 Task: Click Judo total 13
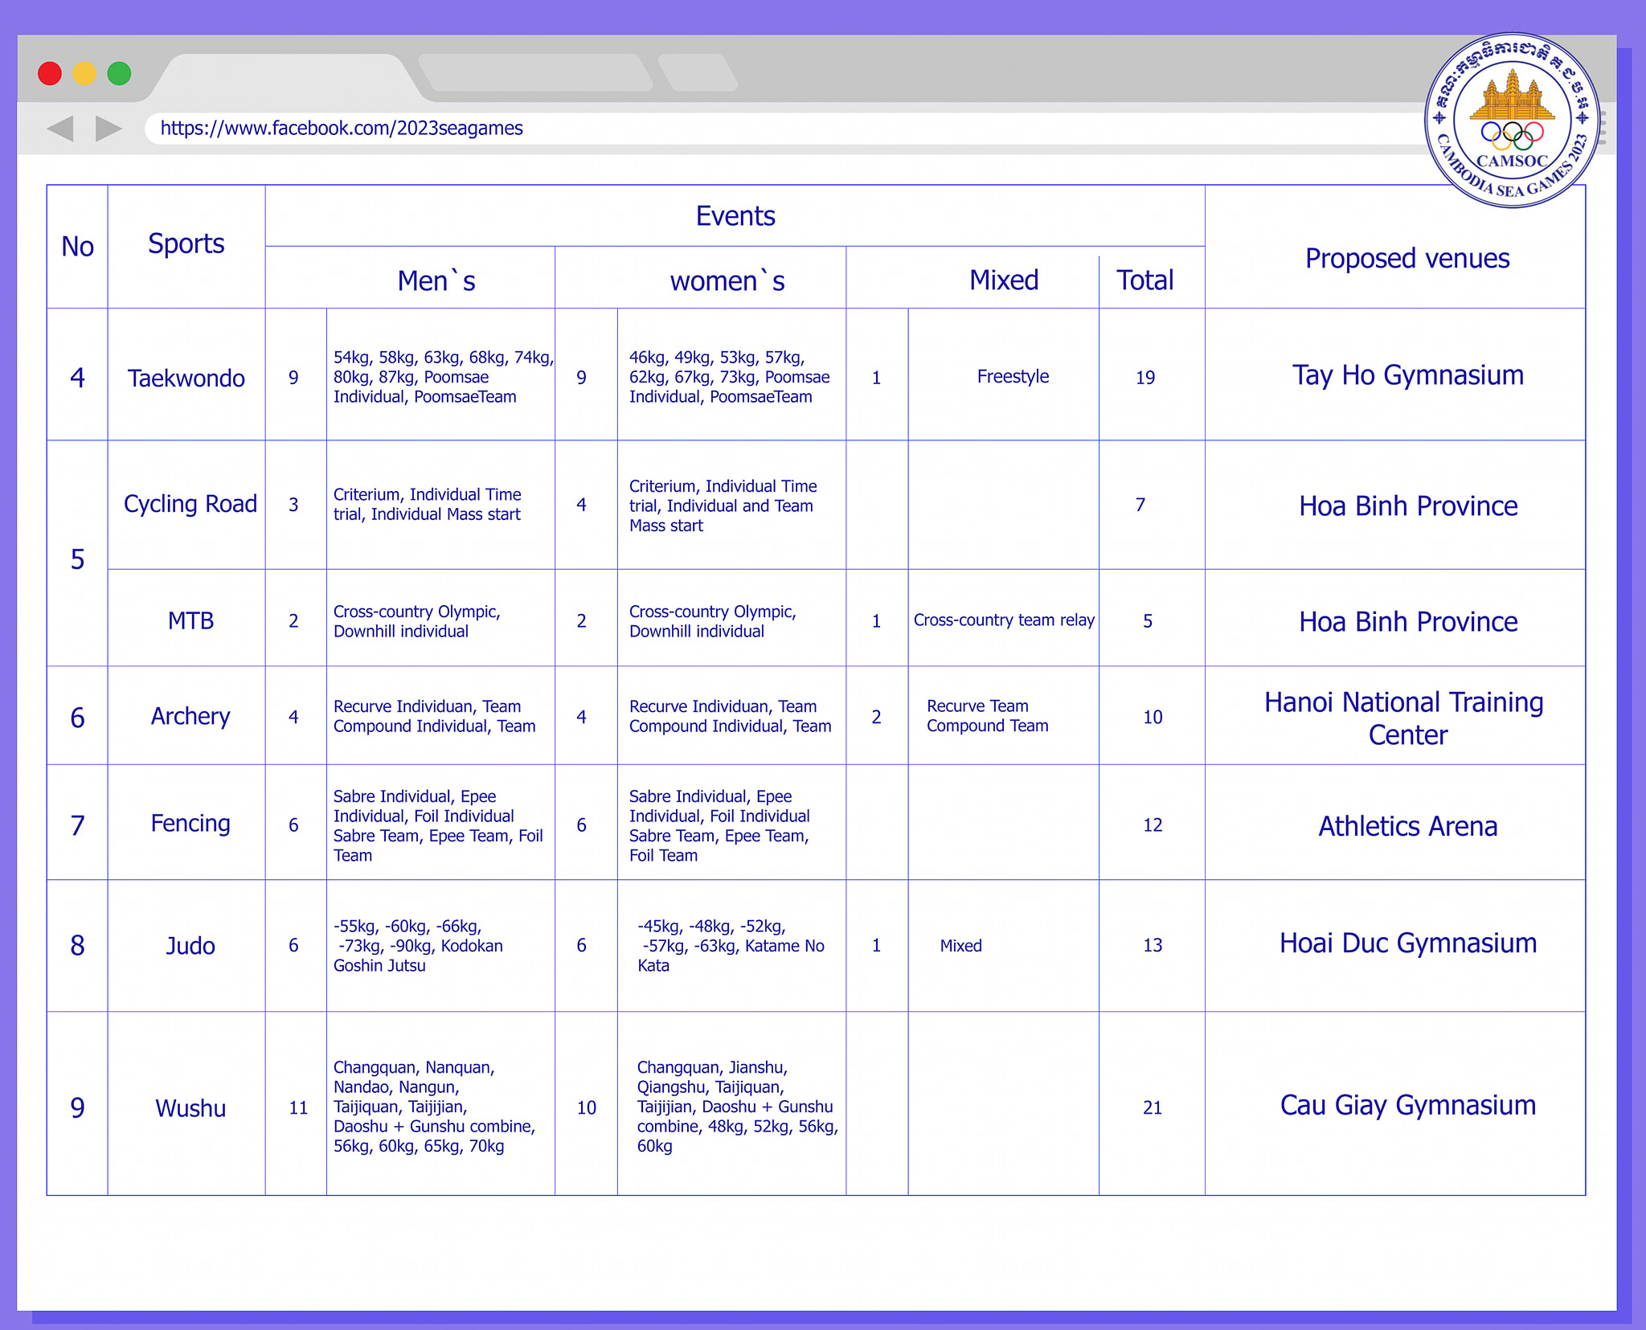click(1153, 945)
